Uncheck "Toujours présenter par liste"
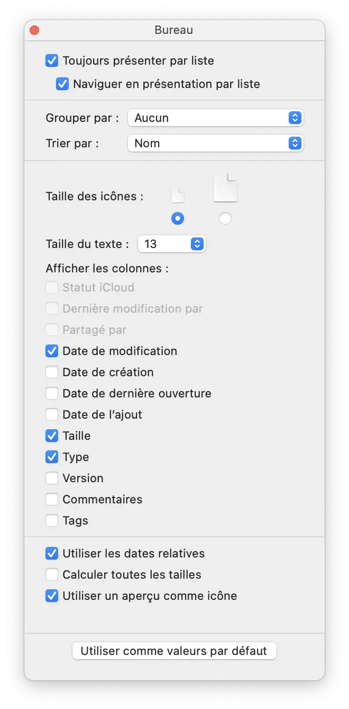349x709 pixels. point(51,60)
